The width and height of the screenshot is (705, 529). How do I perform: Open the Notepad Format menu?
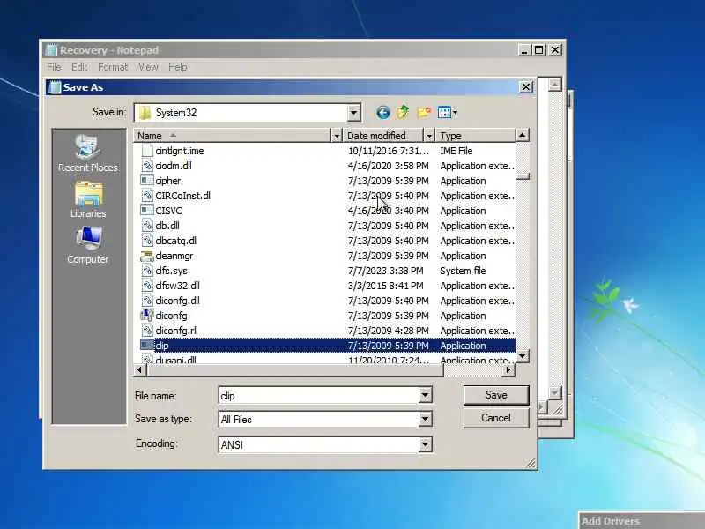click(113, 67)
